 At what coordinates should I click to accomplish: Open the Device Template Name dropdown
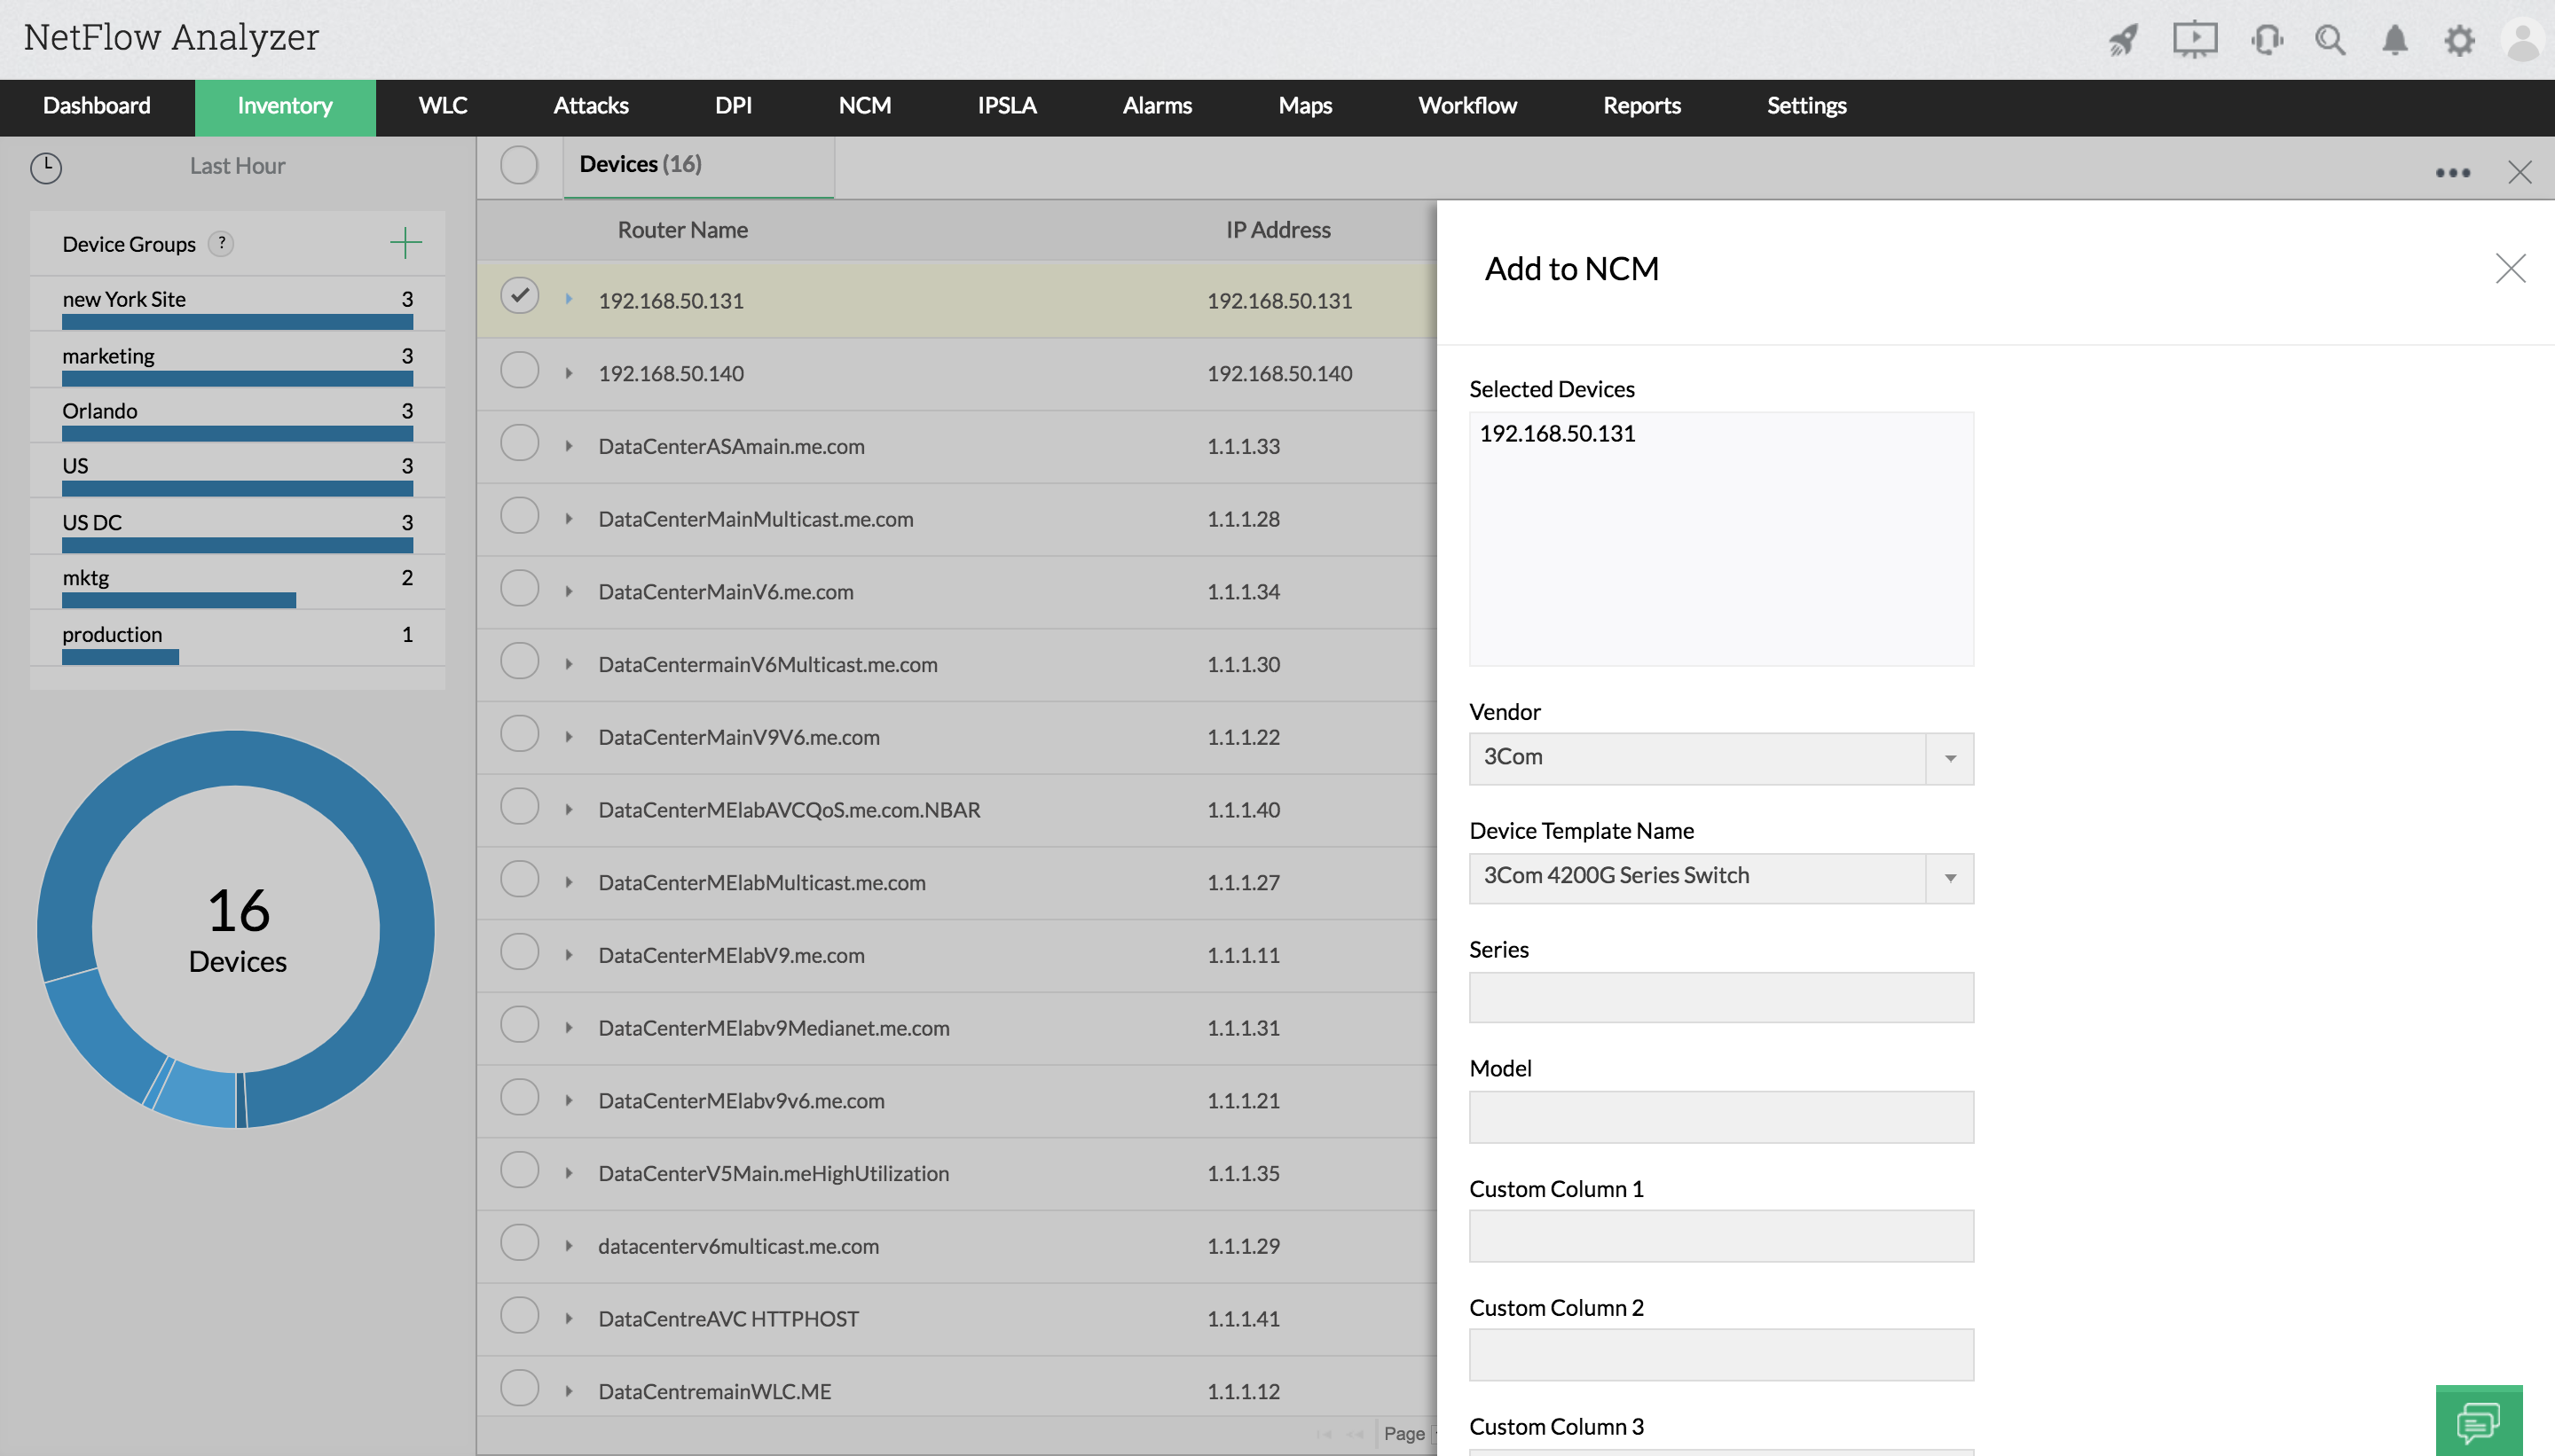click(x=1721, y=877)
